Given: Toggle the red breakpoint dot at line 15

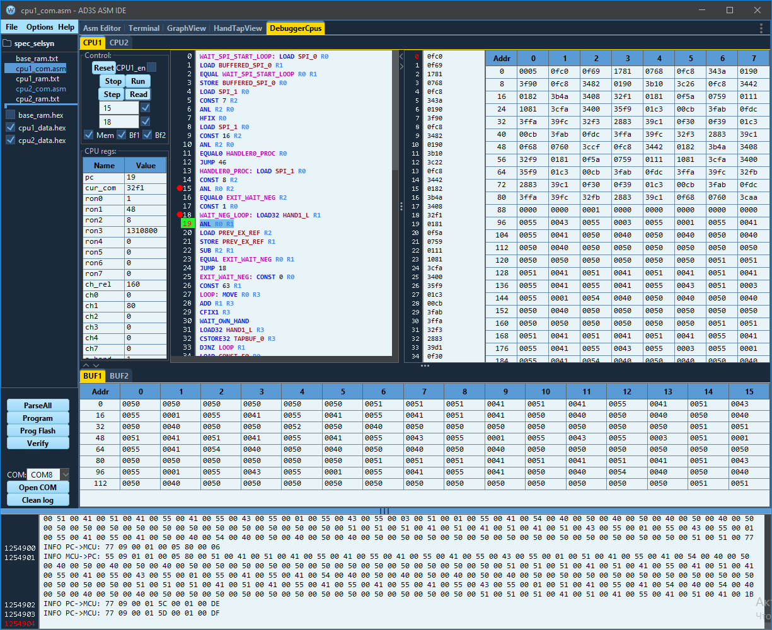Looking at the screenshot, I should pos(180,188).
